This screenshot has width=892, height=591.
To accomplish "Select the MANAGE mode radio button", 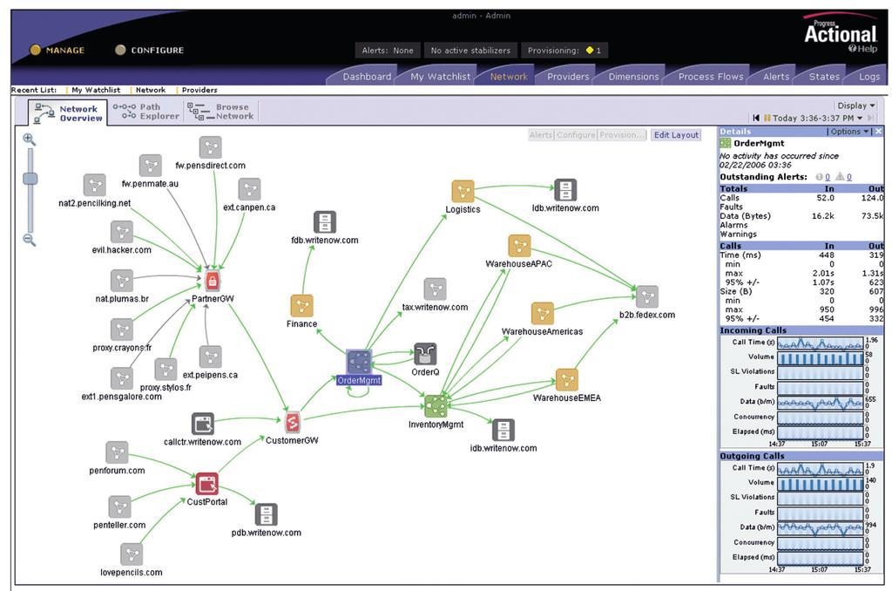I will tap(35, 50).
